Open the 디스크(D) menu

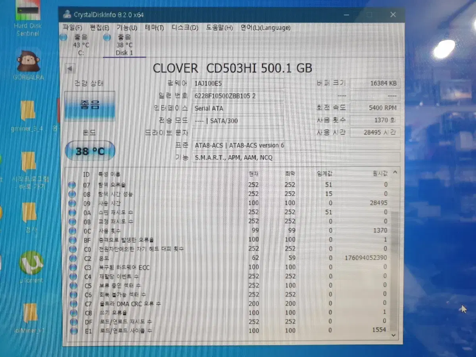pyautogui.click(x=185, y=28)
